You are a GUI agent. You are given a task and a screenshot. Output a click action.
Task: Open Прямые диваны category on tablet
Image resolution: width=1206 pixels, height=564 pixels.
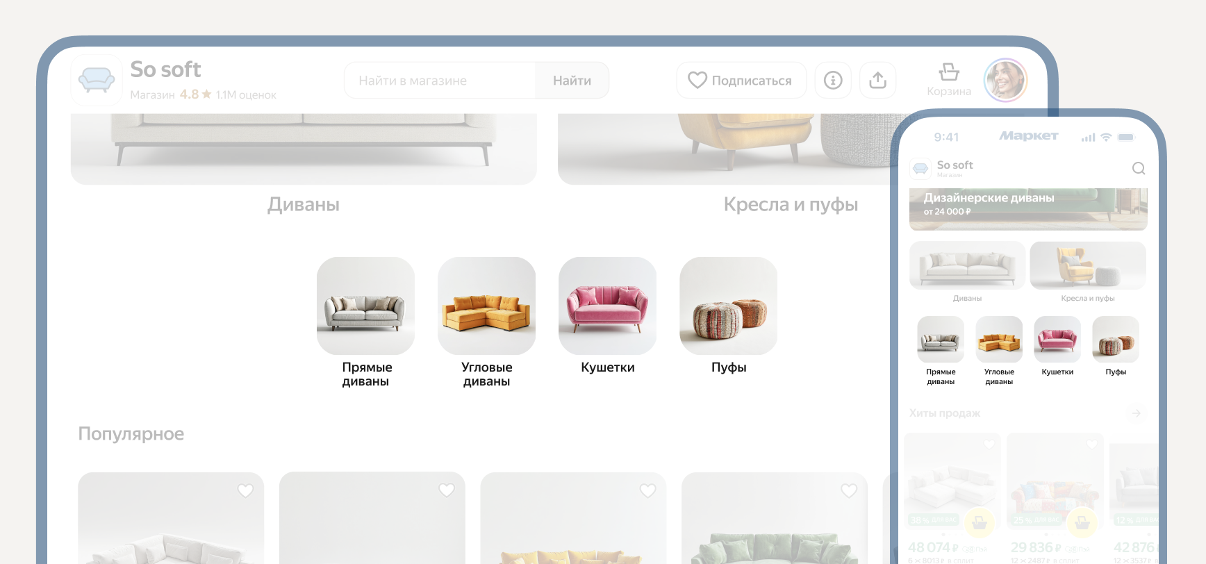point(366,323)
